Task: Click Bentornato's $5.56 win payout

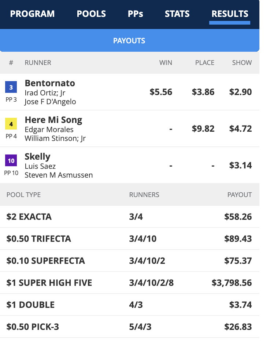Action: pos(161,92)
